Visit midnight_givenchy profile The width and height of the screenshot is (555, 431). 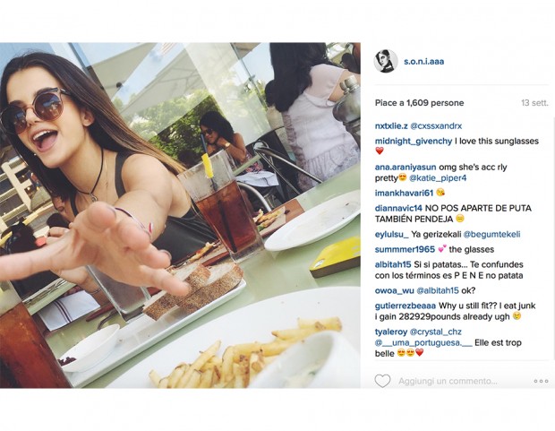[413, 141]
